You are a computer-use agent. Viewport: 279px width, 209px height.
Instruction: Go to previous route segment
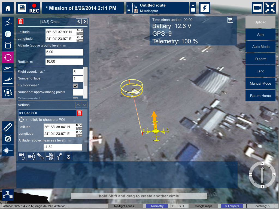pos(79,21)
